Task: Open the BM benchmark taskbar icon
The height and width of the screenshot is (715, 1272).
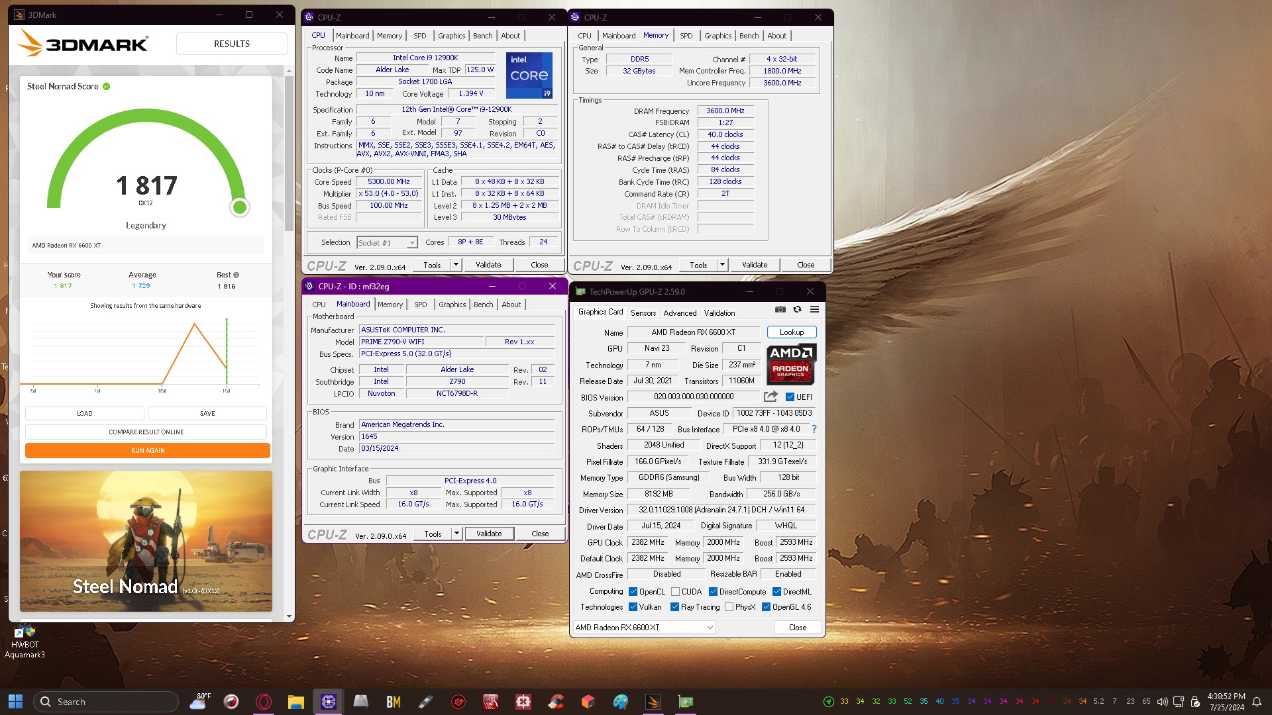Action: (x=393, y=702)
